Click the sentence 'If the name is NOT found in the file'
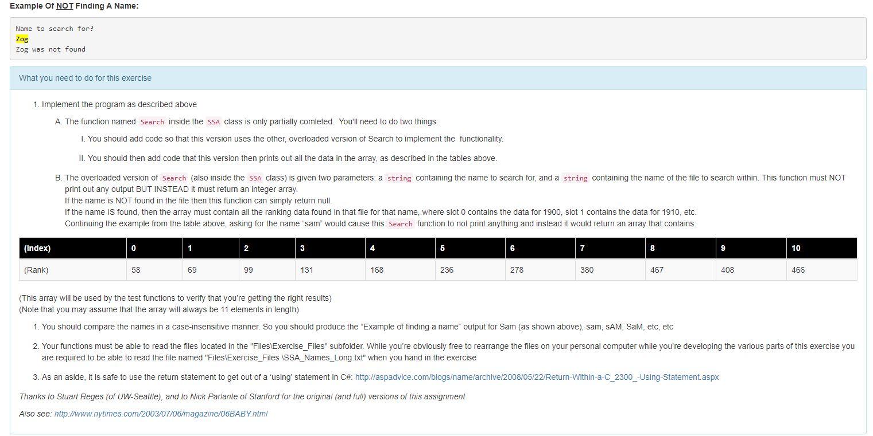The image size is (873, 436). coord(198,201)
